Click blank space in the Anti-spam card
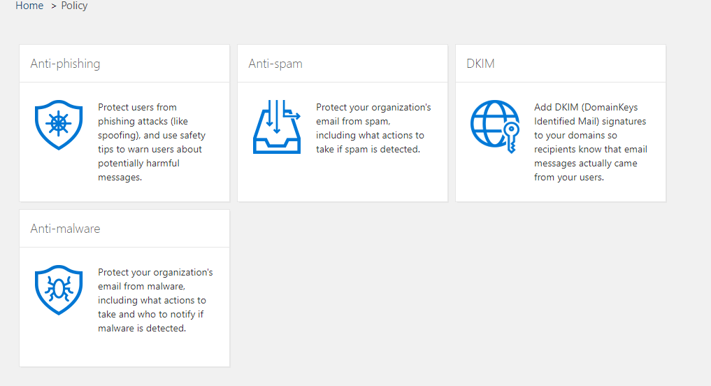This screenshot has height=386, width=711. pyautogui.click(x=343, y=179)
